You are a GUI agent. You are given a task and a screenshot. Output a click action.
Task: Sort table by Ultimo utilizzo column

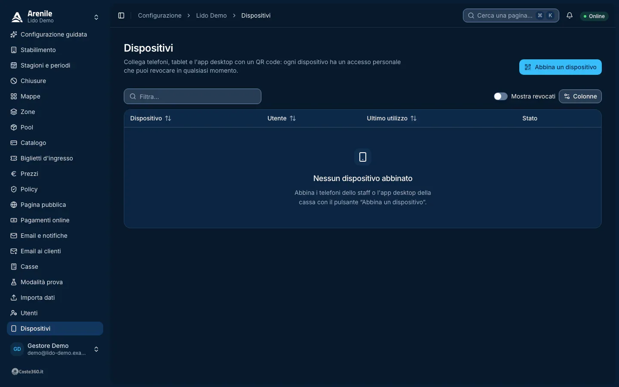[392, 118]
